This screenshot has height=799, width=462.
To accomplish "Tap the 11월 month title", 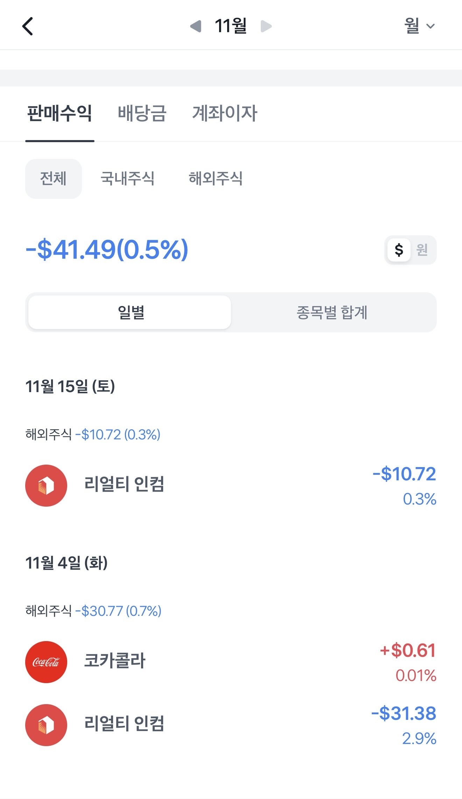I will coord(231,26).
